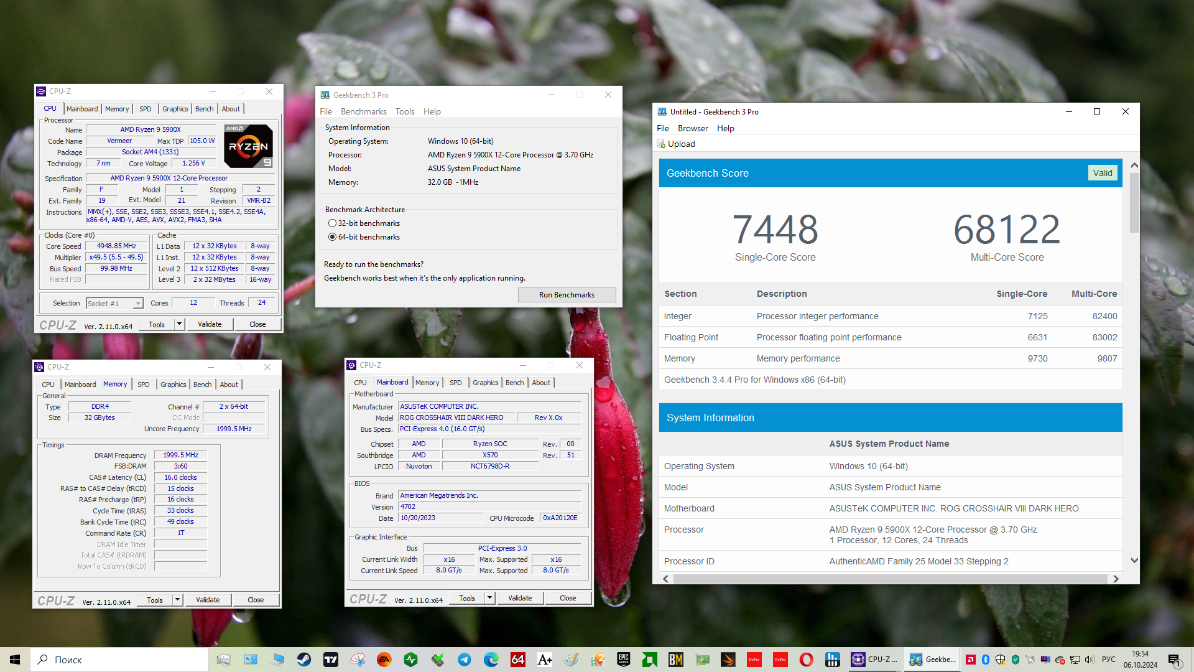
Task: Click the Valid badge in Geekbench Score
Action: click(1103, 173)
